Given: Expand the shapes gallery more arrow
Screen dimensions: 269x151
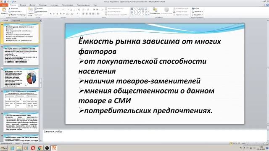Looking at the screenshot, I should point(148,15).
